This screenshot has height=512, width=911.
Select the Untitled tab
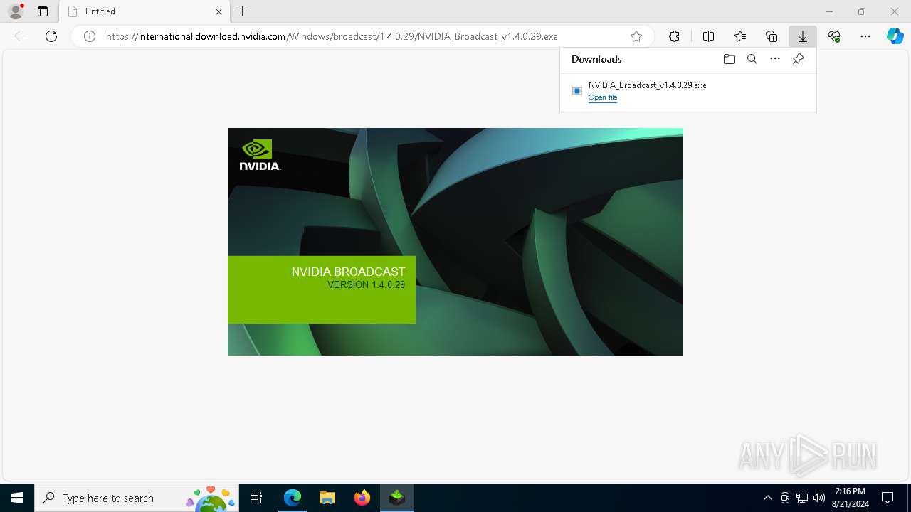point(144,11)
